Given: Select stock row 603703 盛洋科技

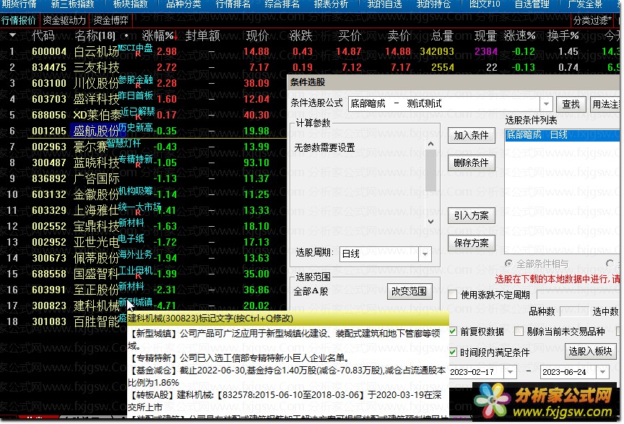Looking at the screenshot, I should (x=143, y=99).
